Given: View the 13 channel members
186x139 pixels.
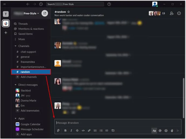Looking at the screenshot, I should pos(157,13).
